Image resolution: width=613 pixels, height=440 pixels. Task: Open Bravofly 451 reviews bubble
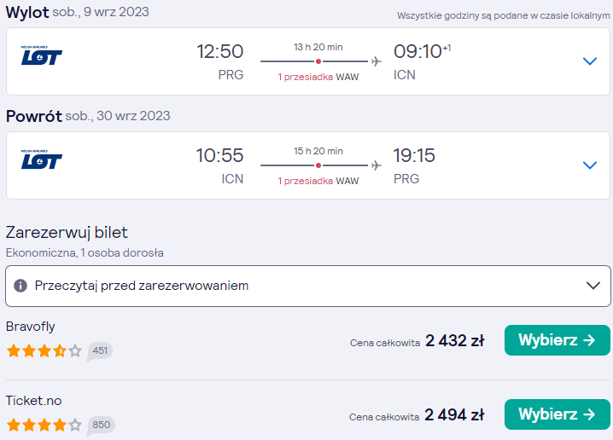click(100, 351)
